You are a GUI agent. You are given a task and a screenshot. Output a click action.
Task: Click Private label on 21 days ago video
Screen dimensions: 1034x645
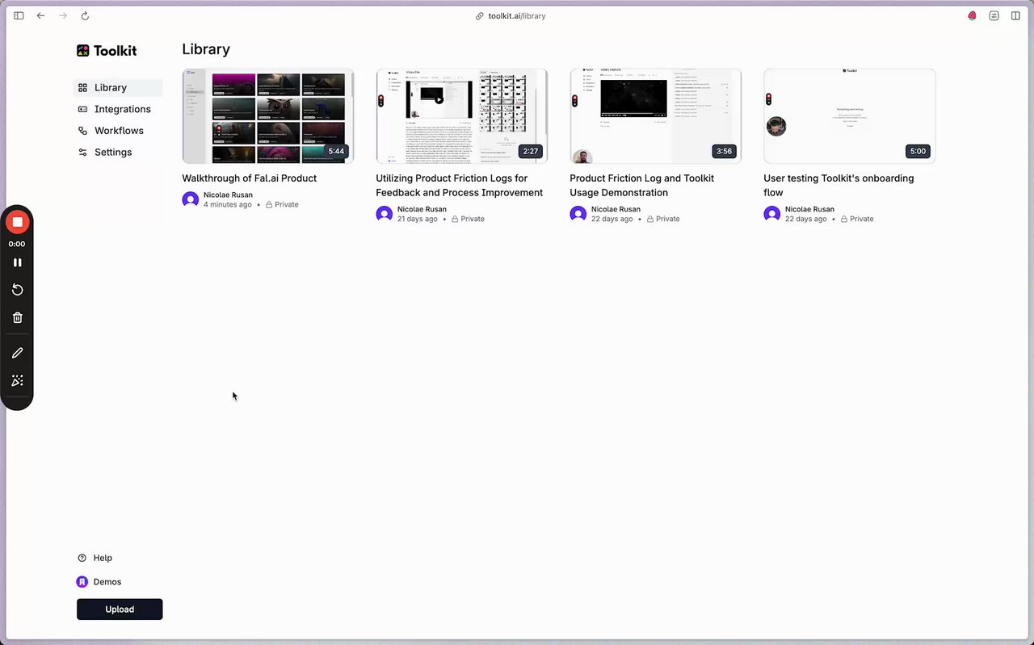[468, 219]
